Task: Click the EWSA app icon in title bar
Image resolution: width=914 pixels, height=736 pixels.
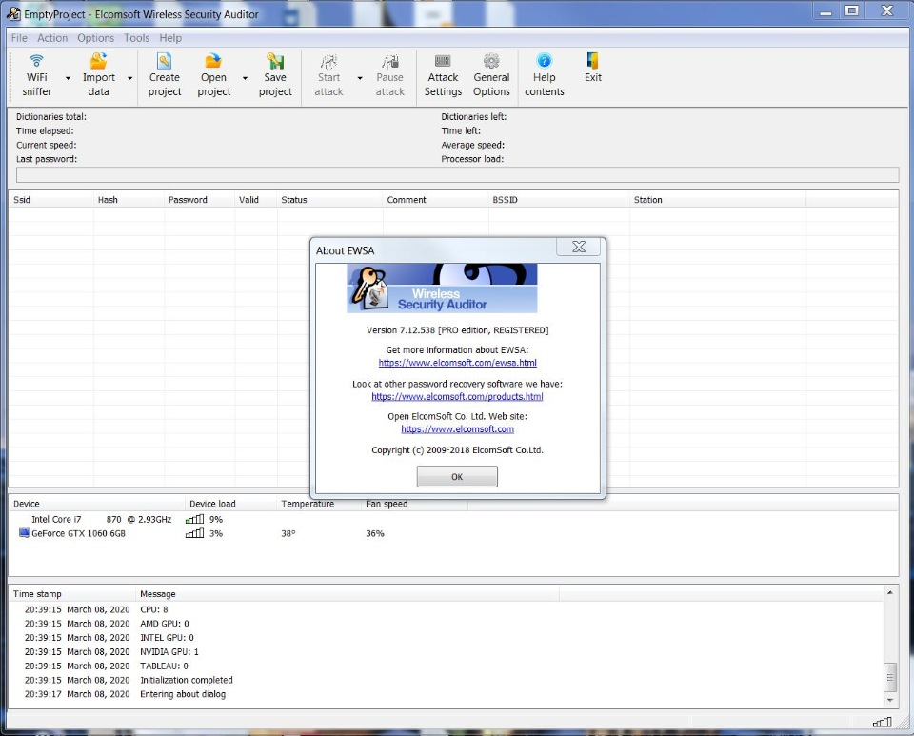Action: [13, 13]
